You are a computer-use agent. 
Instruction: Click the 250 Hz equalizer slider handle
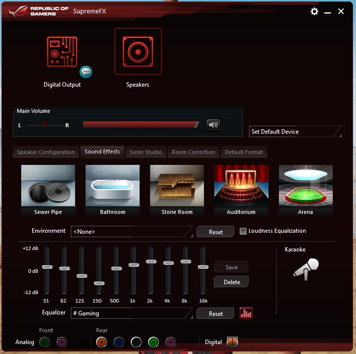point(99,283)
